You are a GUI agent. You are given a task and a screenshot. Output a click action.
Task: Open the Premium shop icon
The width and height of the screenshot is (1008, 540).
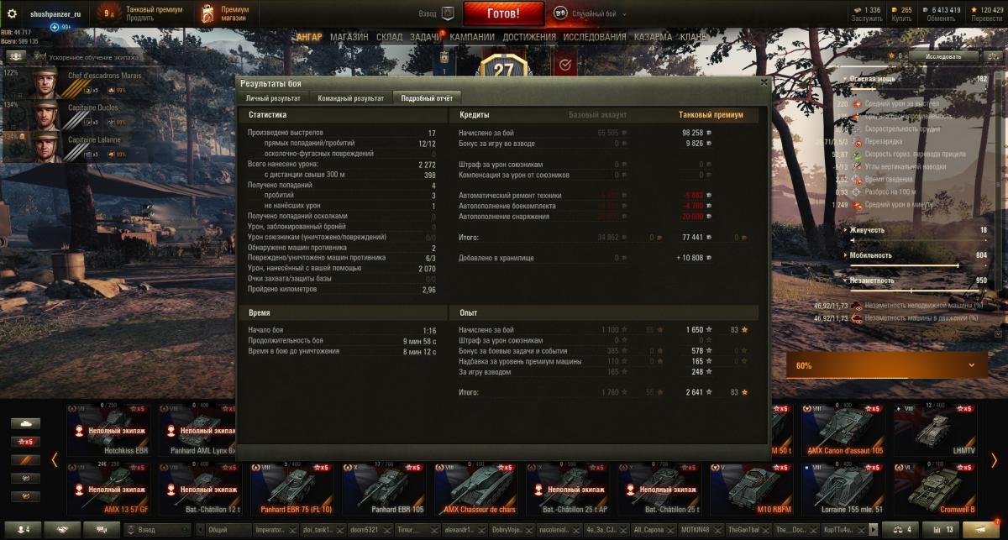(x=207, y=13)
